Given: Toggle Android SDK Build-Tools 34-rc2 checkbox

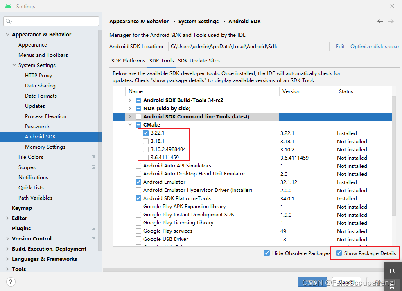Looking at the screenshot, I should [x=138, y=100].
